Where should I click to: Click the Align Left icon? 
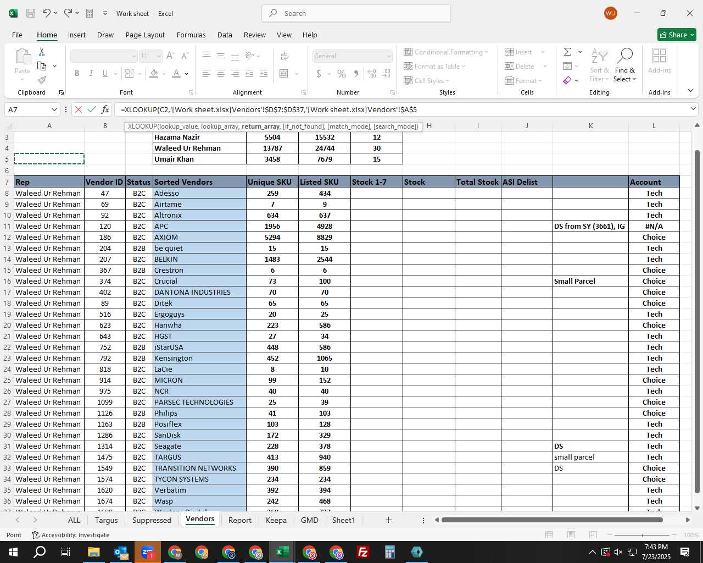[x=206, y=74]
